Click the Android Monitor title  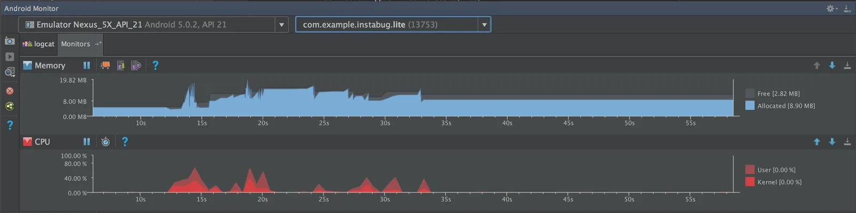click(x=31, y=9)
